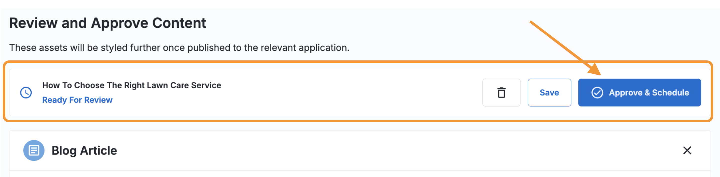Click empty area of the content review card

pyautogui.click(x=349, y=93)
